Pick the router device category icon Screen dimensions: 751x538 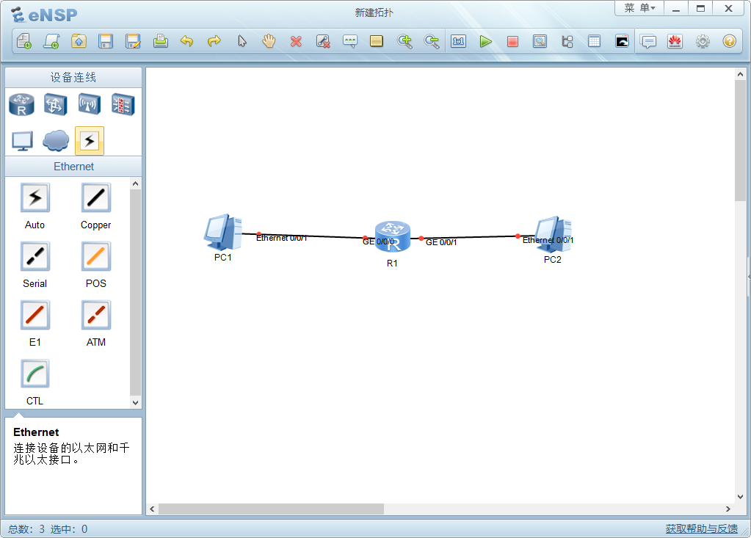point(21,105)
